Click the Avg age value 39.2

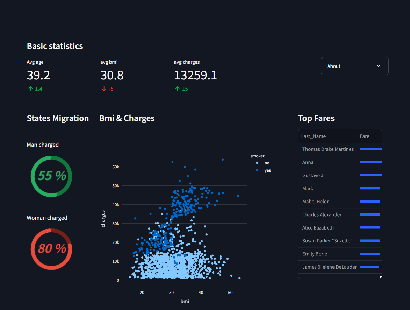[38, 76]
